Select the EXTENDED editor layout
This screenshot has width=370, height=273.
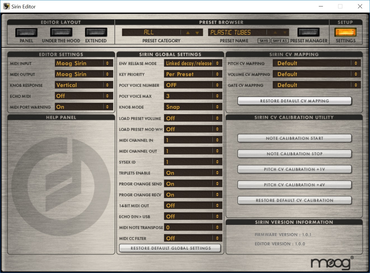click(96, 32)
